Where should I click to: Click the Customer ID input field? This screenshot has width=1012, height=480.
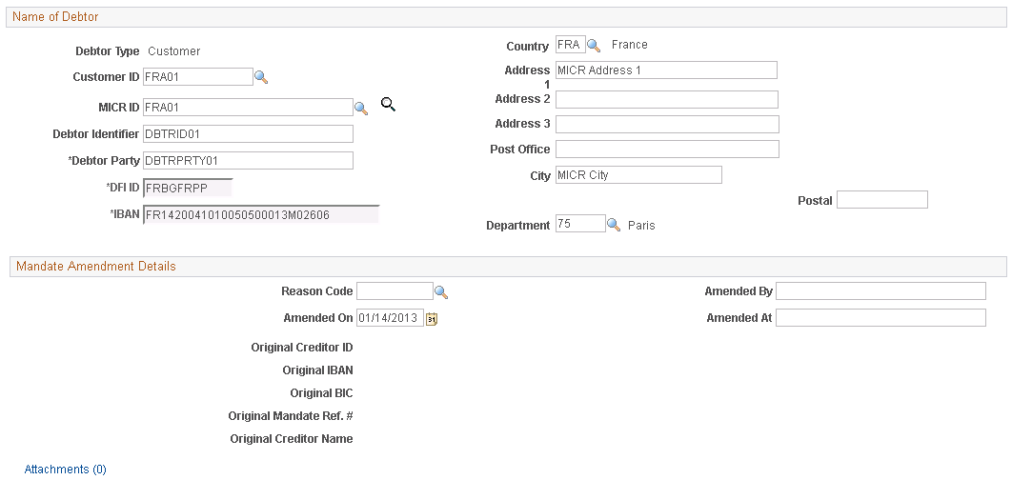click(198, 77)
